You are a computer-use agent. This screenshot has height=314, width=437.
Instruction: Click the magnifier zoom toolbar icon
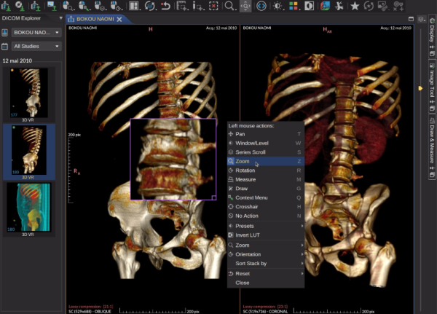[x=229, y=6]
